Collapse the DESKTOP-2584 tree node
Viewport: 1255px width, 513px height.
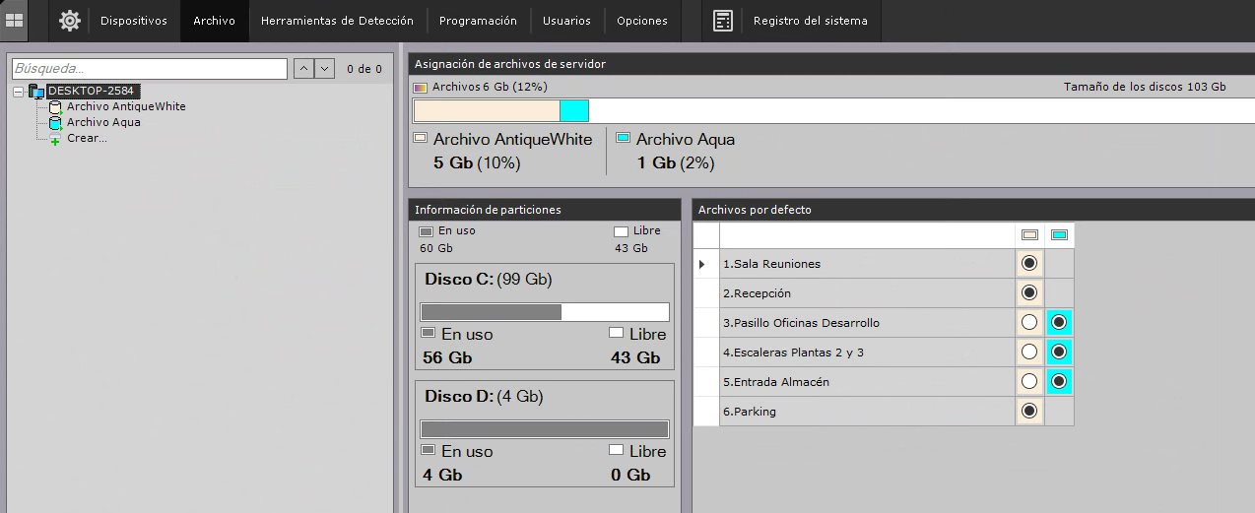19,92
